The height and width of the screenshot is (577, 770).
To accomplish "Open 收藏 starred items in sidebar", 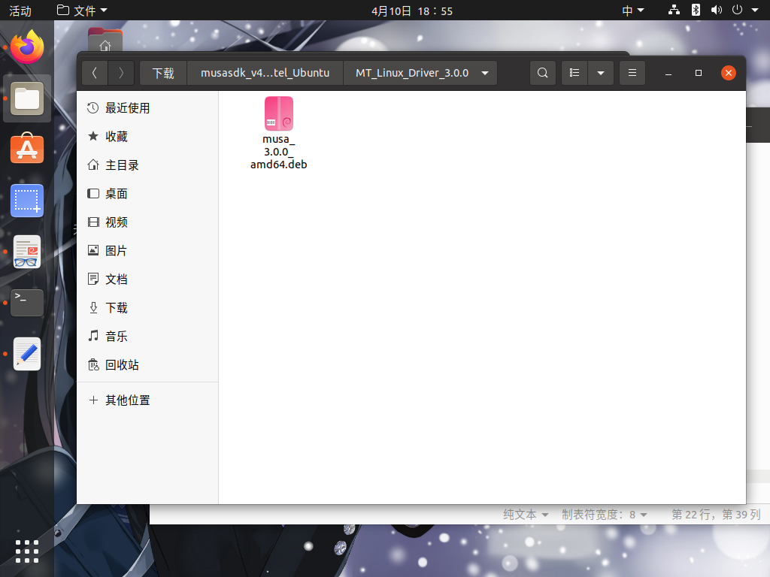I will [116, 137].
